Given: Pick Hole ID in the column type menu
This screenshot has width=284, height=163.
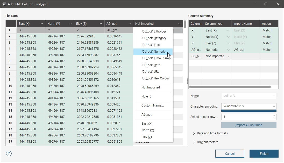Looking at the screenshot, I should [x=146, y=96].
